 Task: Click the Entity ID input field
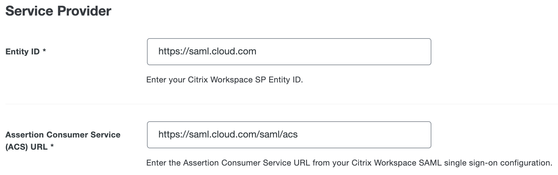point(288,52)
